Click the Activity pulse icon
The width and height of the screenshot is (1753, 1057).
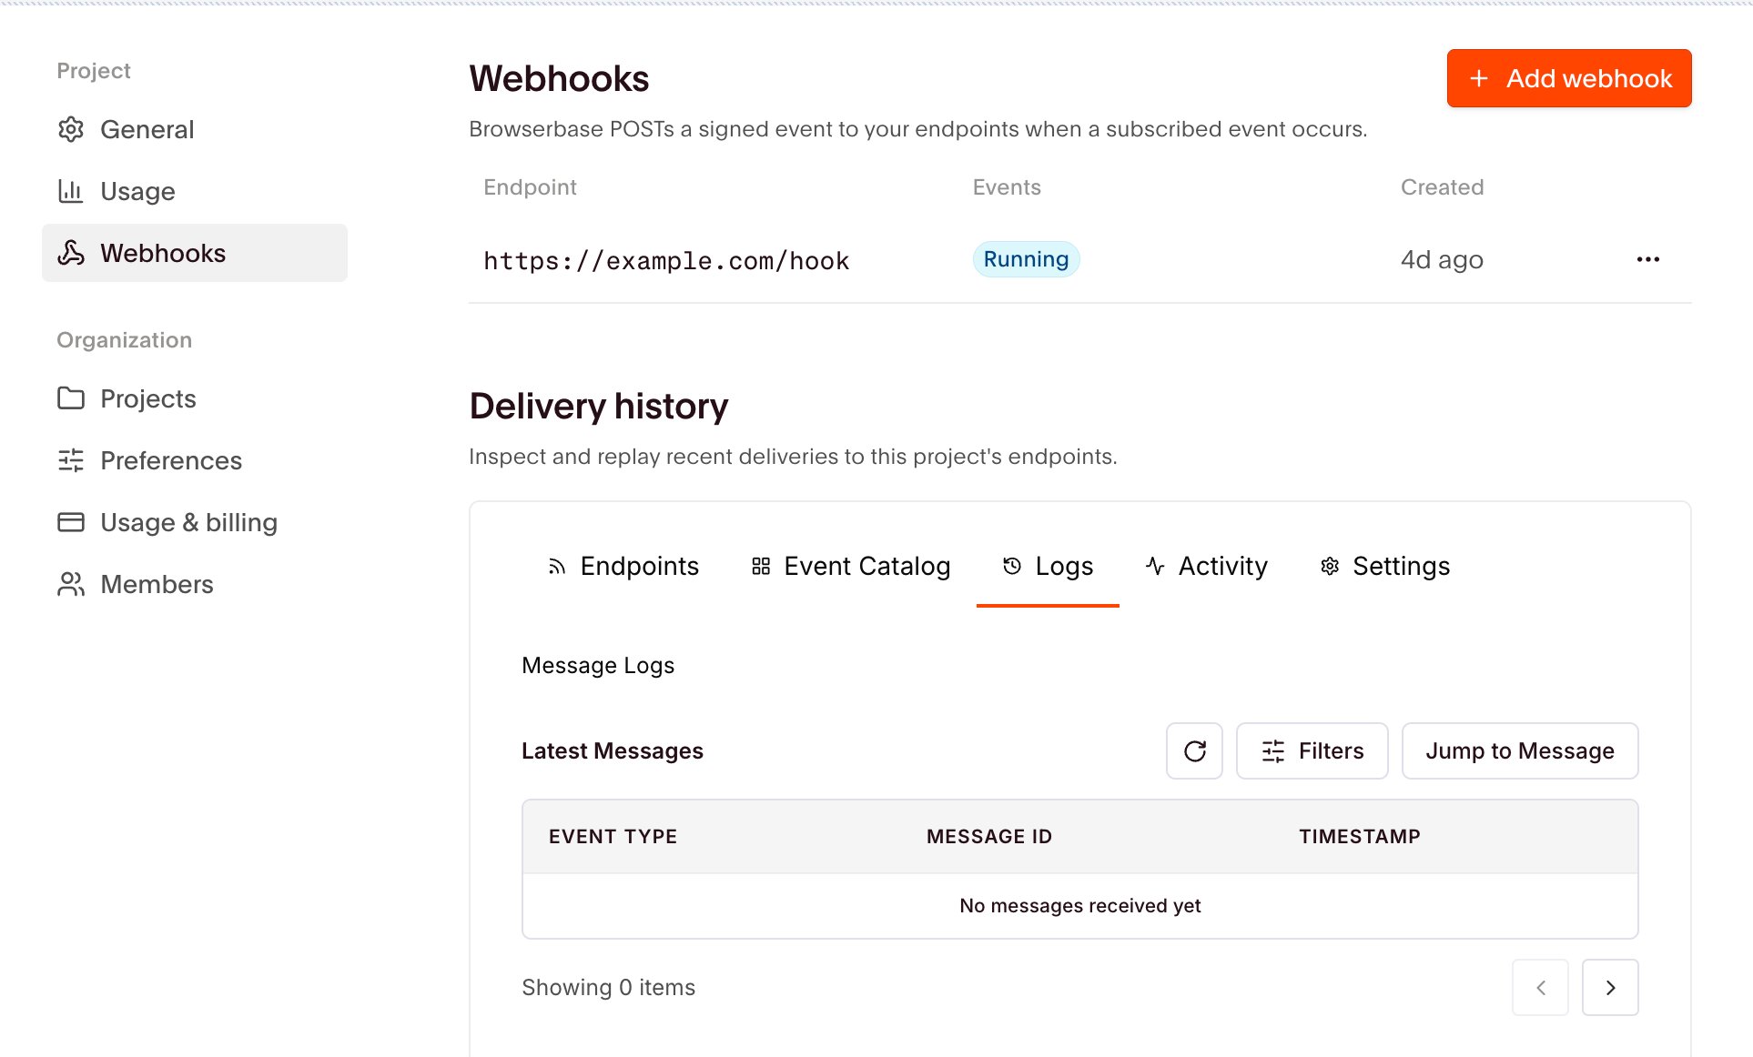click(x=1155, y=566)
